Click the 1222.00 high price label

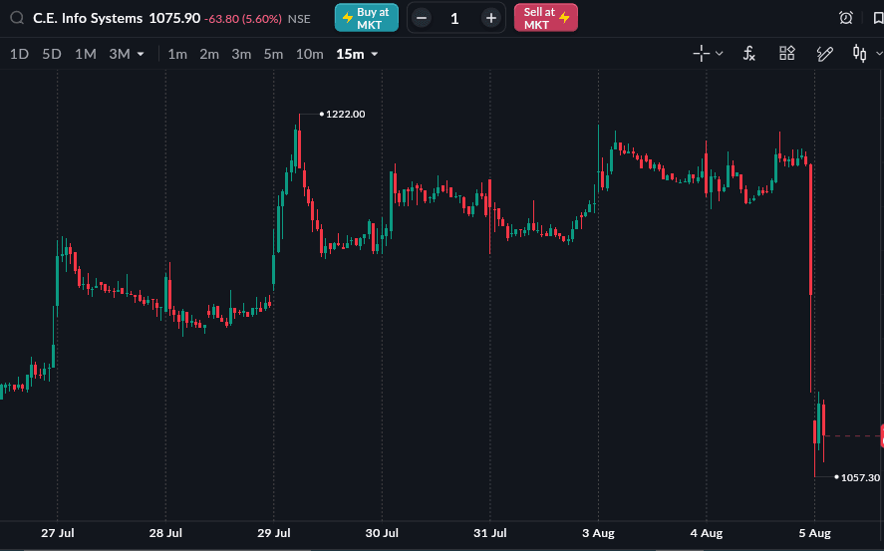(345, 115)
